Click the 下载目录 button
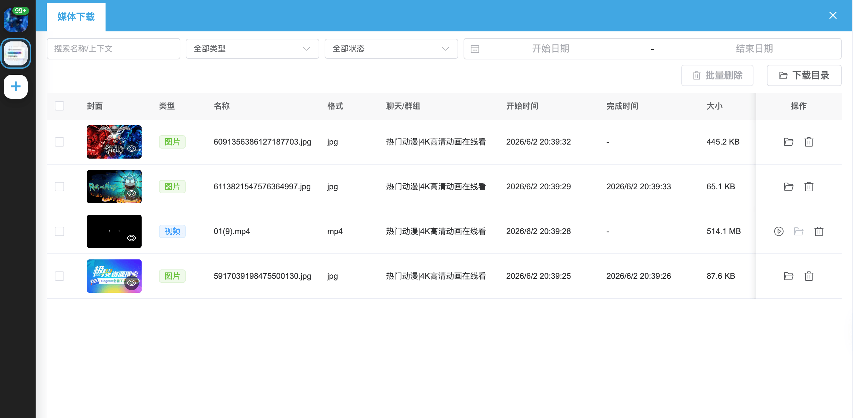Image resolution: width=853 pixels, height=418 pixels. pyautogui.click(x=804, y=75)
